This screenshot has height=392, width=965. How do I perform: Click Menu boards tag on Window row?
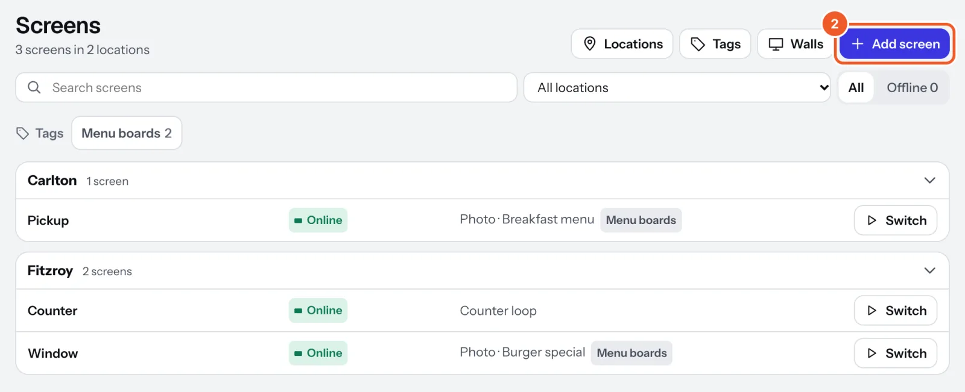631,353
